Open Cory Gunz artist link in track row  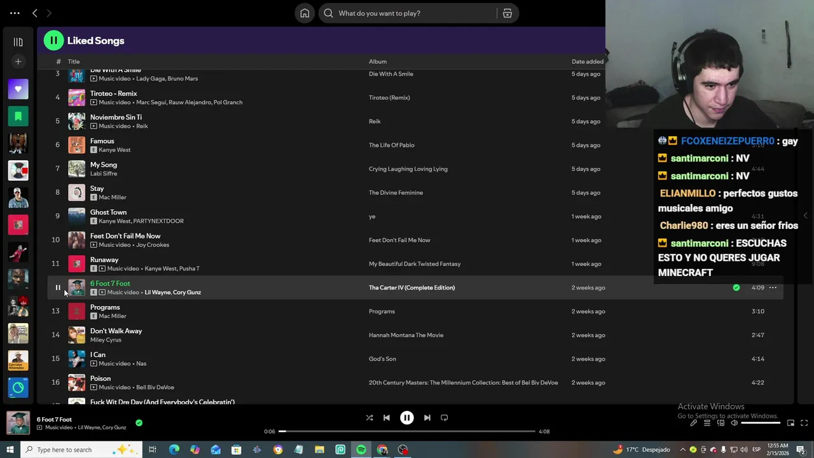tap(187, 293)
